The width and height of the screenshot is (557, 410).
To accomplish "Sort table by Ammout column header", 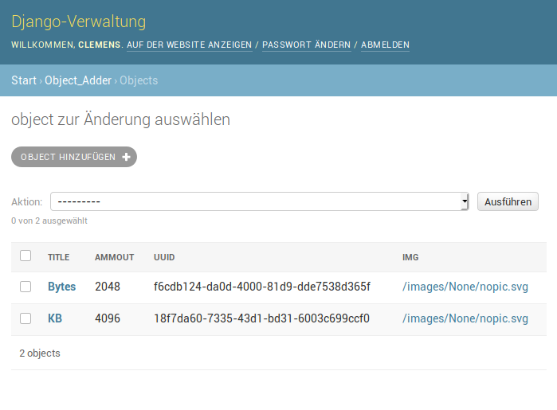I will (114, 257).
